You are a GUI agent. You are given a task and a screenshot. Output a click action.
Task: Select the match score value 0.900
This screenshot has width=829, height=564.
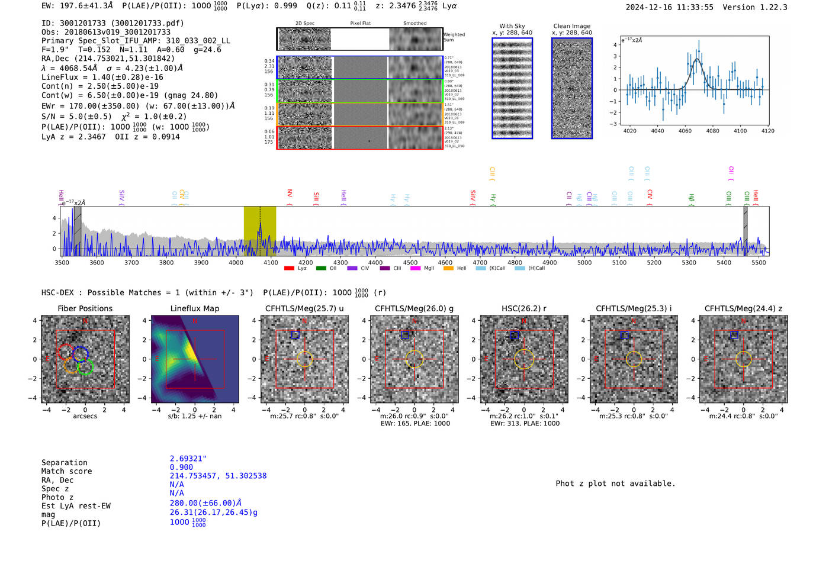[181, 467]
